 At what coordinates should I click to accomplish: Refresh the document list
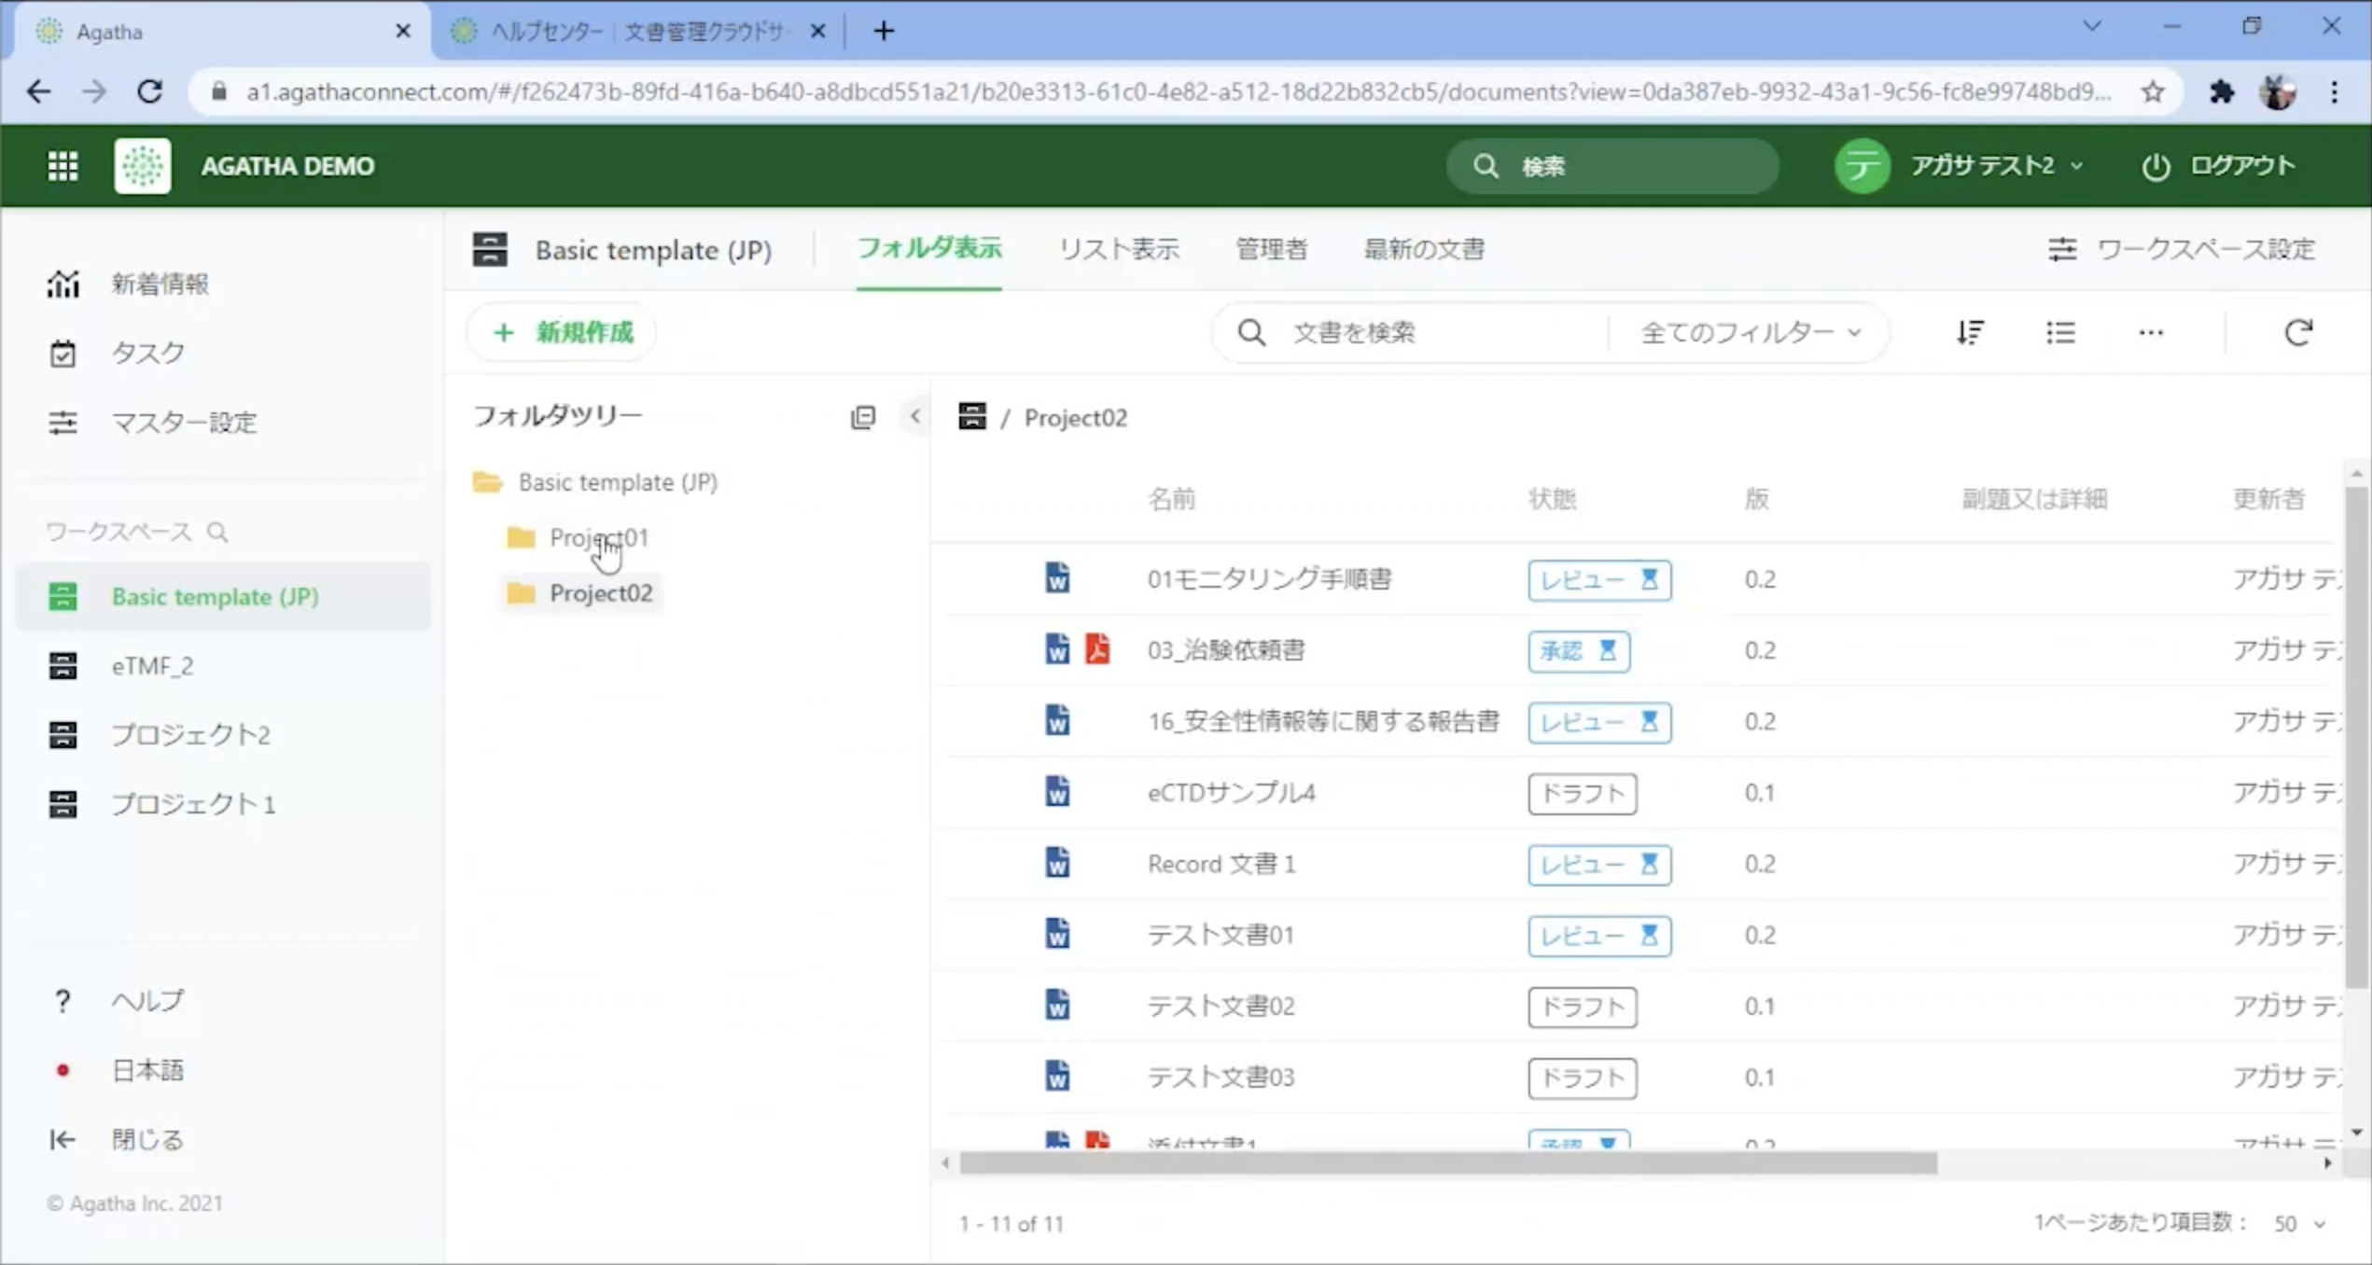pyautogui.click(x=2298, y=332)
